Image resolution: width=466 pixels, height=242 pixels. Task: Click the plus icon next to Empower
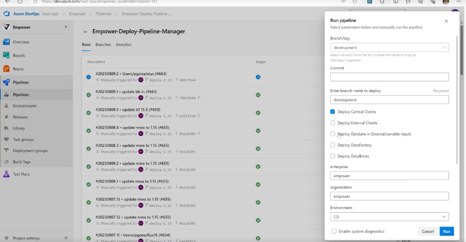pyautogui.click(x=65, y=27)
